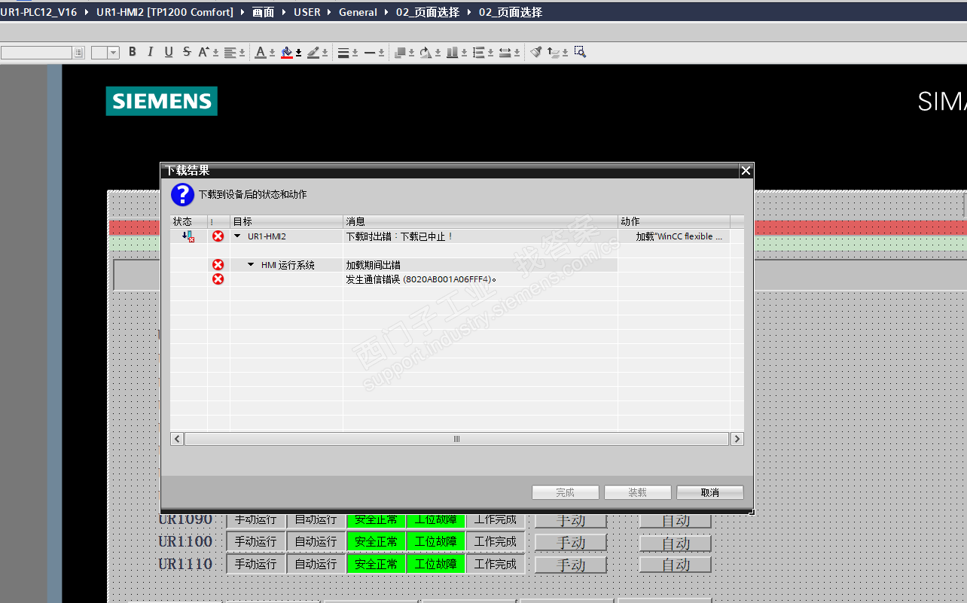The image size is (967, 603).
Task: Click the font name input field
Action: click(x=36, y=53)
